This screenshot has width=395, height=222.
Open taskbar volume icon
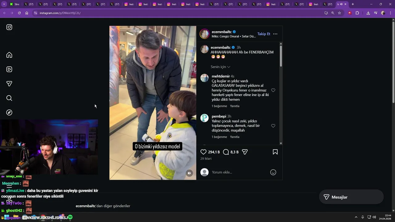point(374,217)
